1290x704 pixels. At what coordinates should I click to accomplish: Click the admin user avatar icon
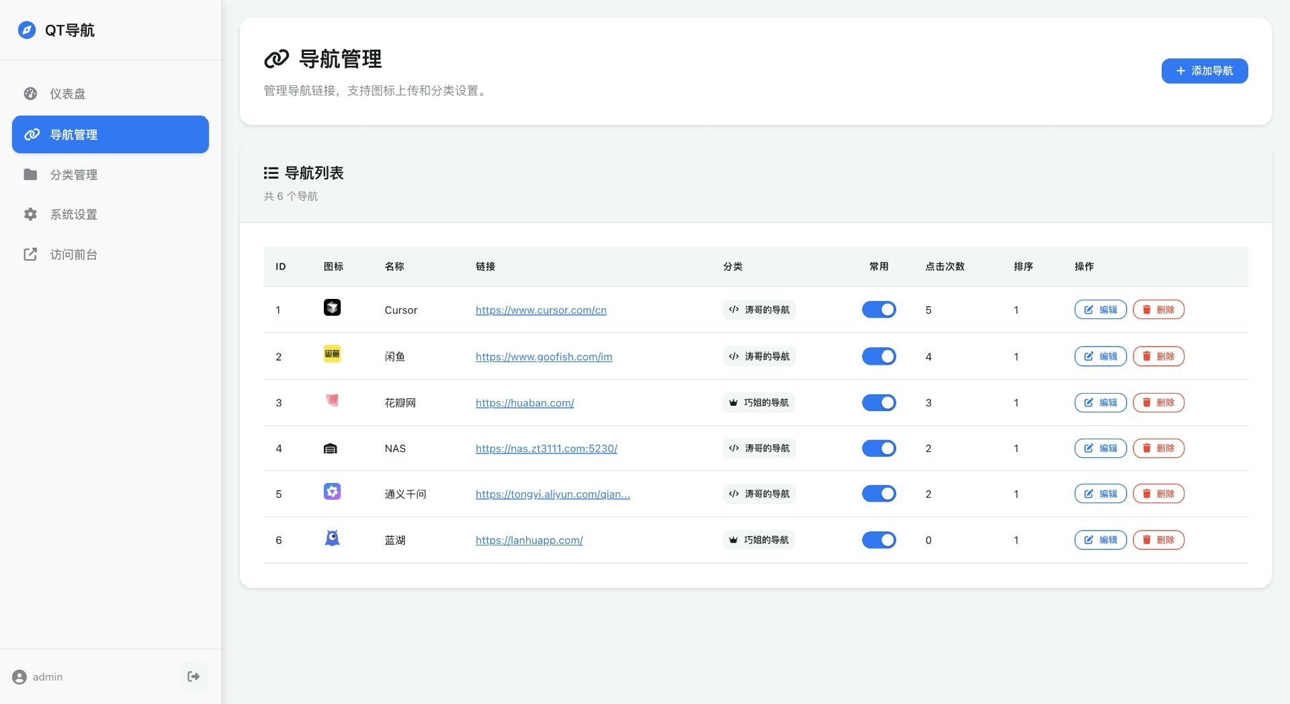click(20, 677)
